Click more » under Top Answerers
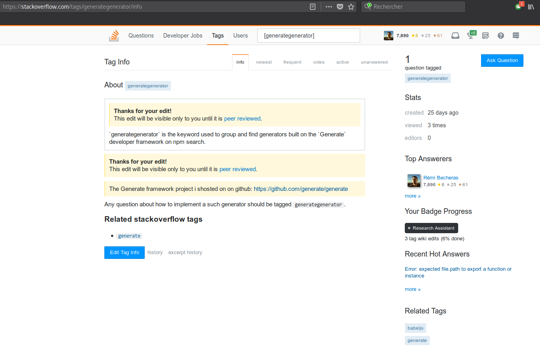The height and width of the screenshot is (349, 540). pos(413,196)
